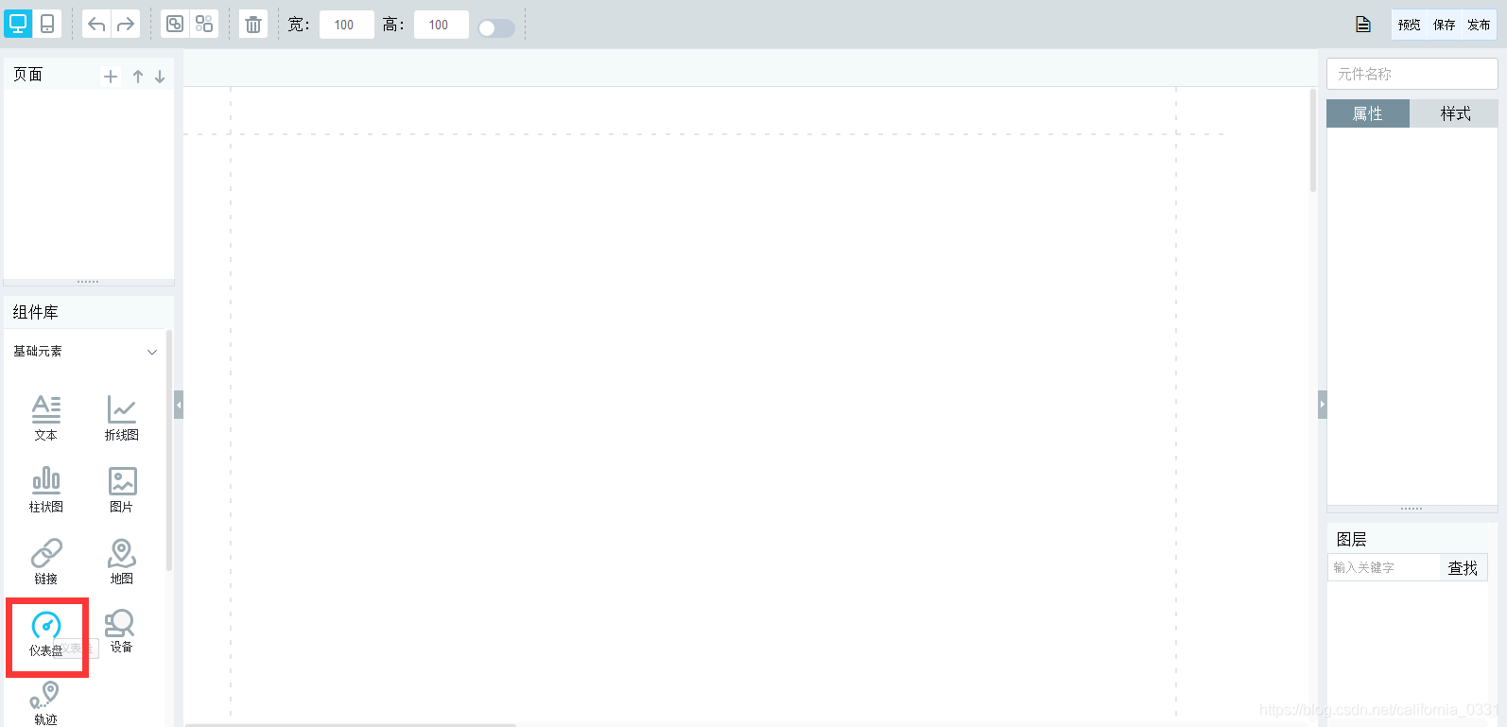The width and height of the screenshot is (1507, 727).
Task: Move page down with down arrow
Action: pos(160,77)
